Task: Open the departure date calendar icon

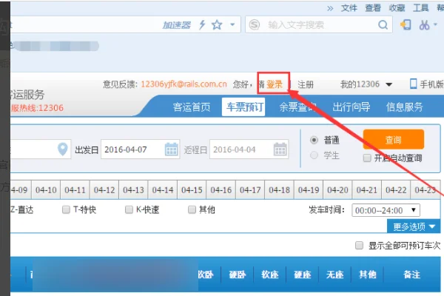Action: (172, 149)
